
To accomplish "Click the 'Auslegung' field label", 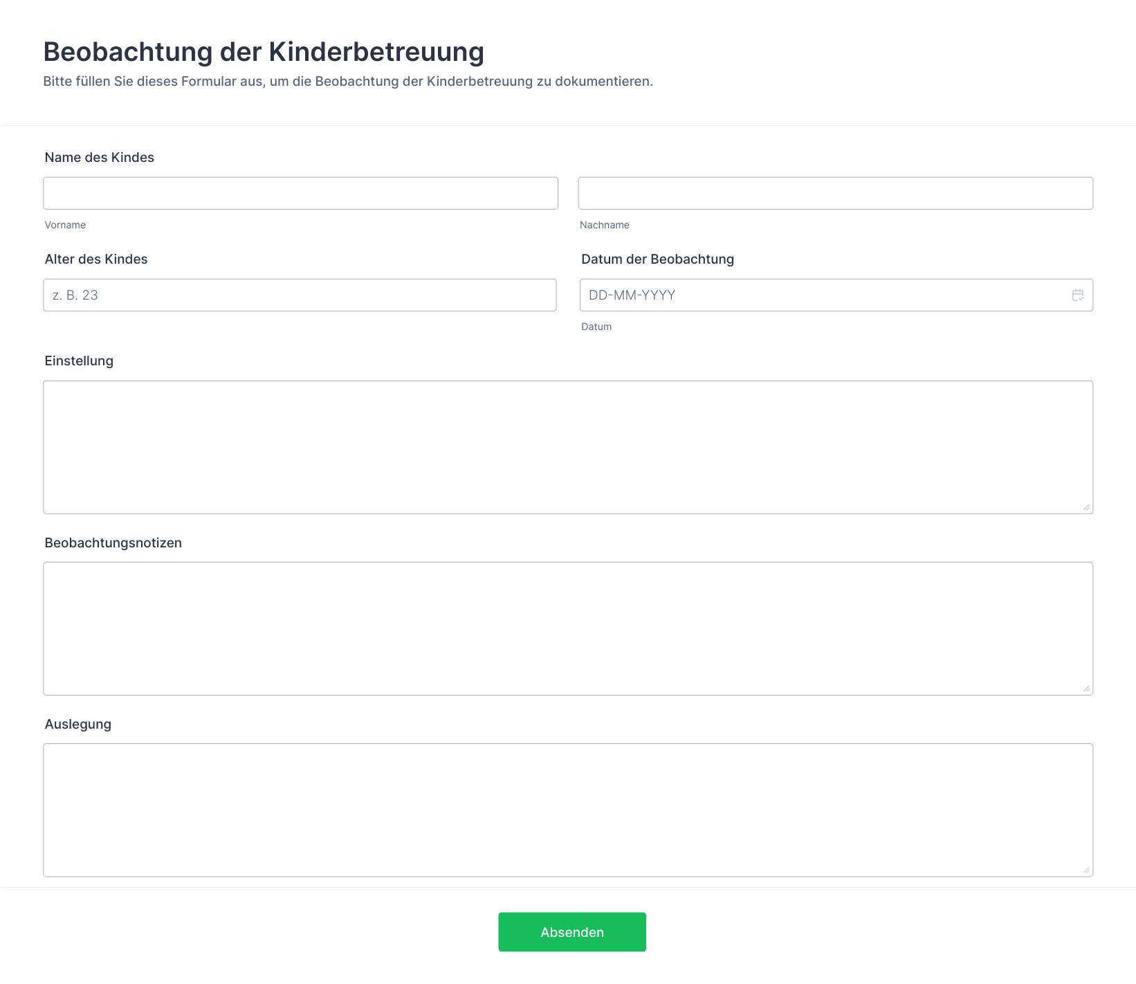I will [78, 725].
